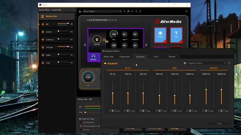This screenshot has width=241, height=135.
Task: Switch to the Noise Gate tab
Action: point(109,57)
